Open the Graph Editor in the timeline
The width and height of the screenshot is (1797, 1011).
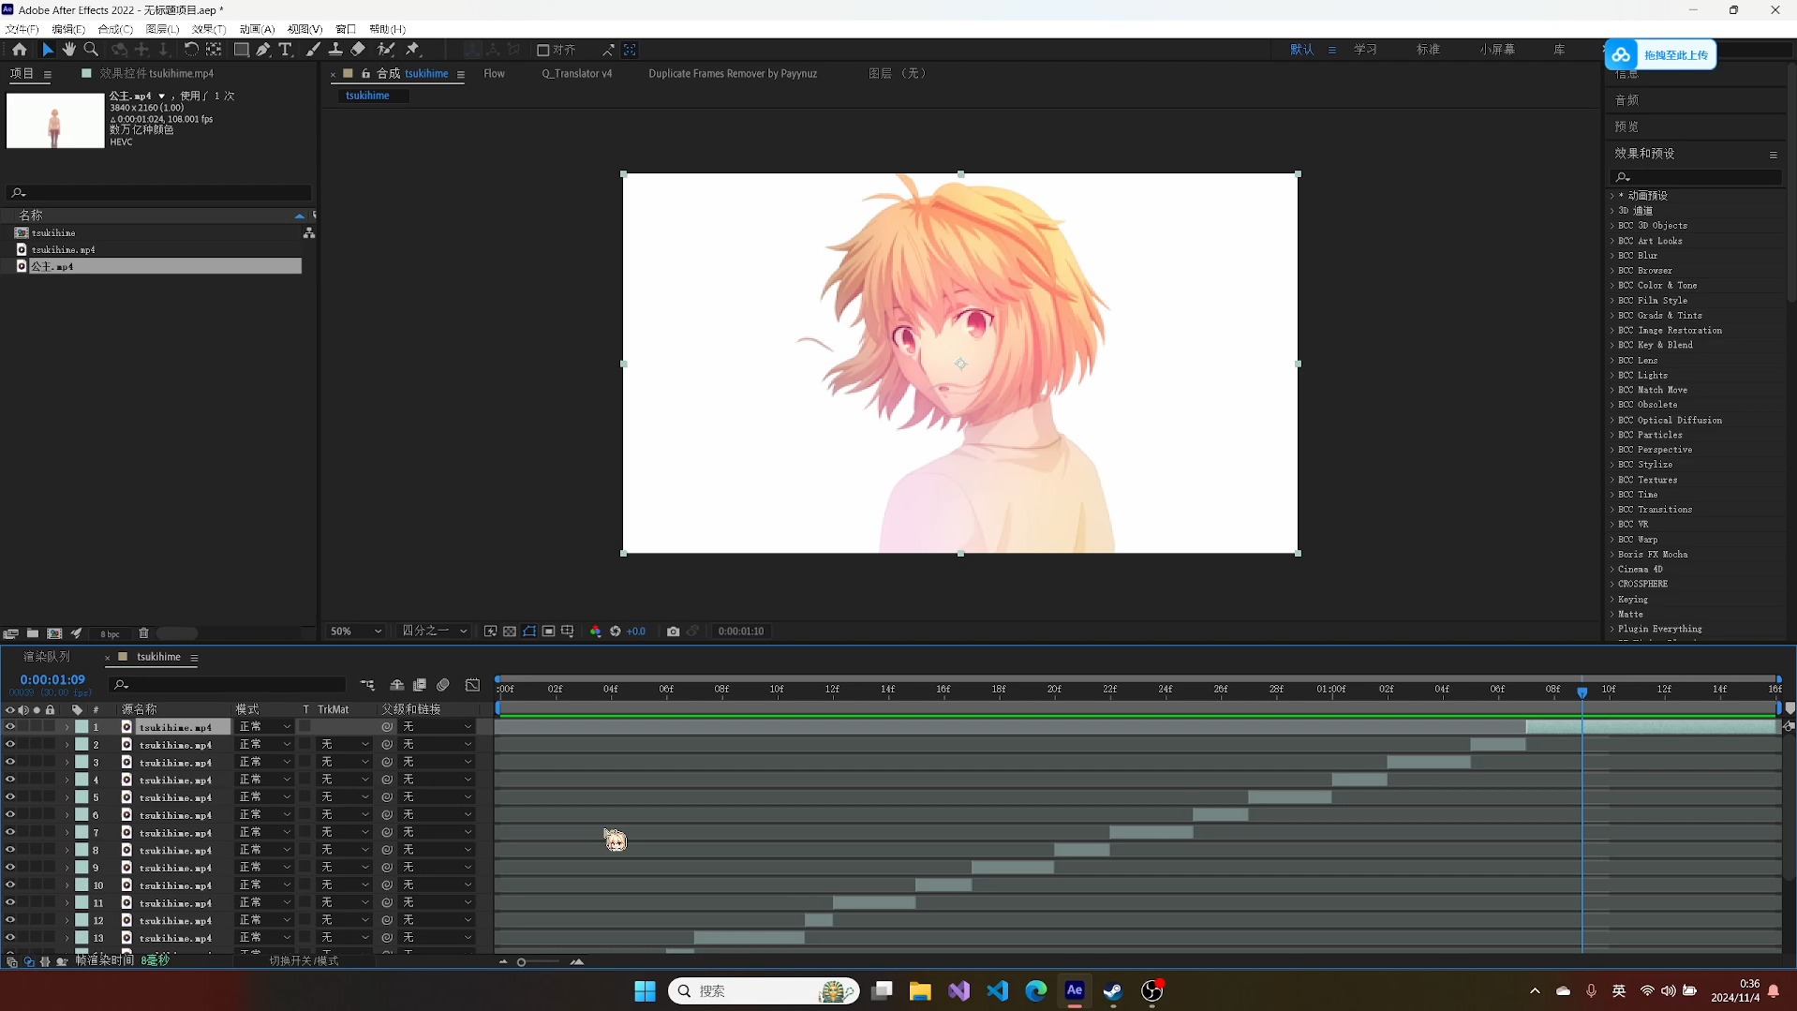(x=473, y=685)
